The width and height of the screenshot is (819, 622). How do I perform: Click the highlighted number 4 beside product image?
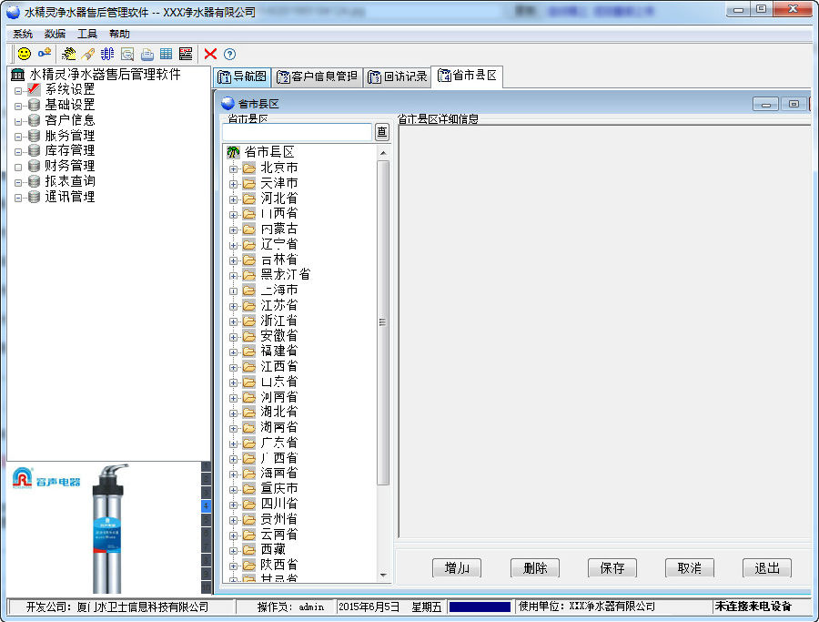tap(206, 506)
